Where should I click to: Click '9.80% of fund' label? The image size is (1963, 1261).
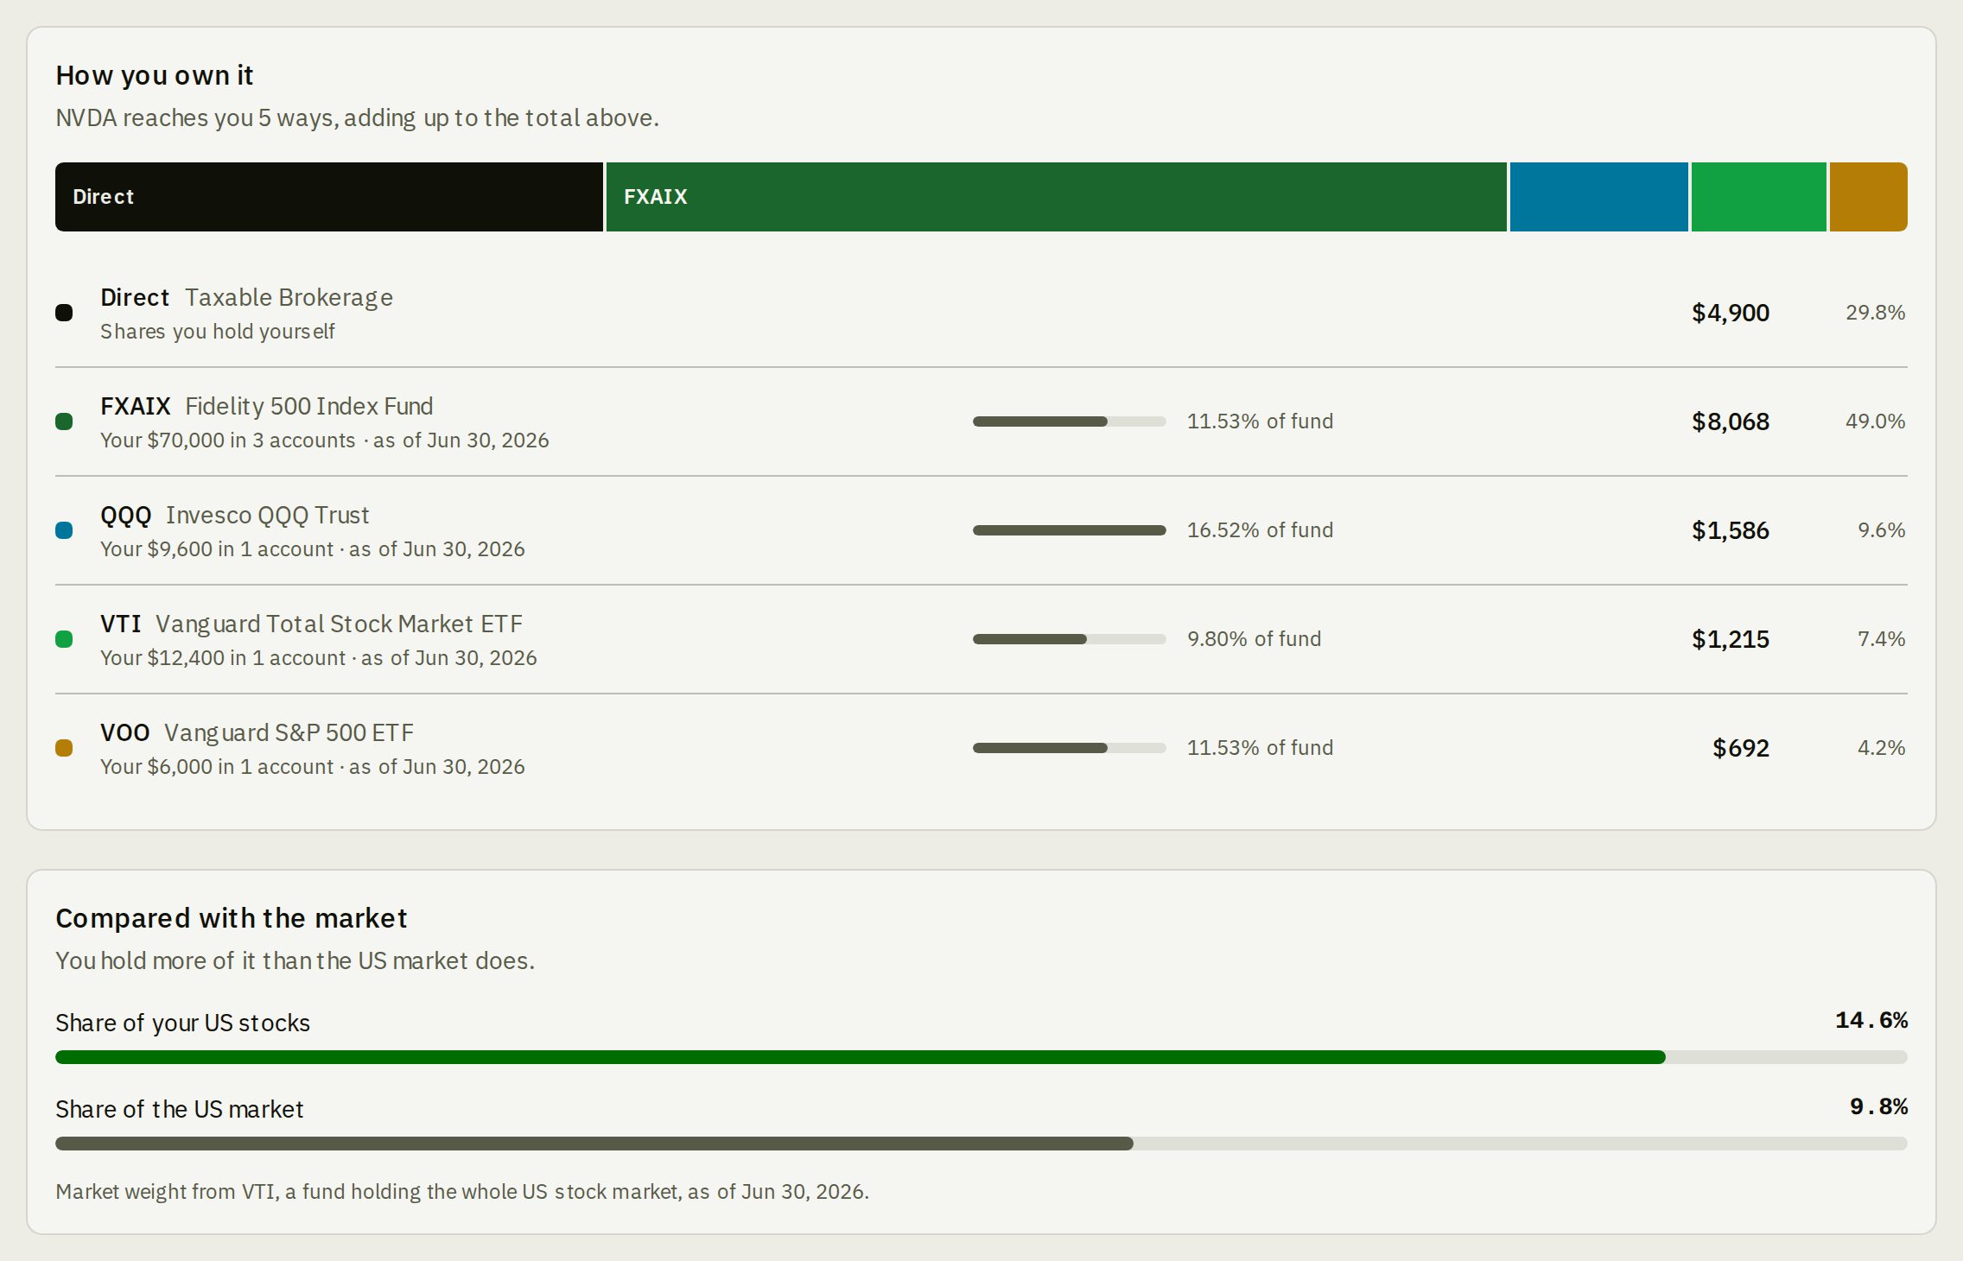pyautogui.click(x=1254, y=639)
